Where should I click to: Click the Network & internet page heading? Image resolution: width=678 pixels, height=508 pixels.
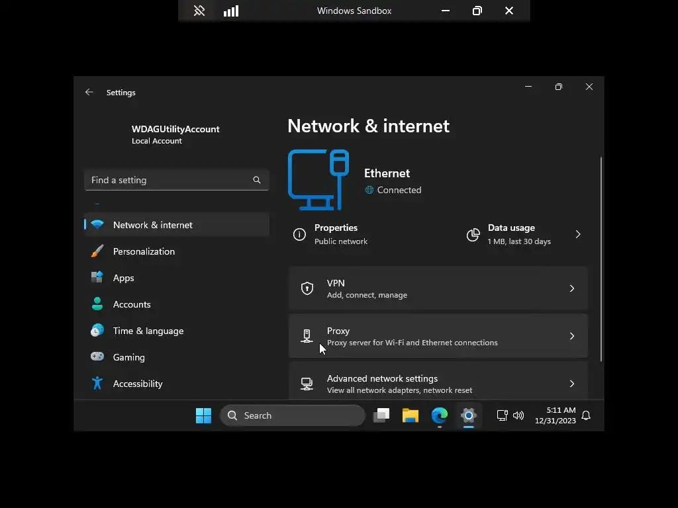(368, 126)
